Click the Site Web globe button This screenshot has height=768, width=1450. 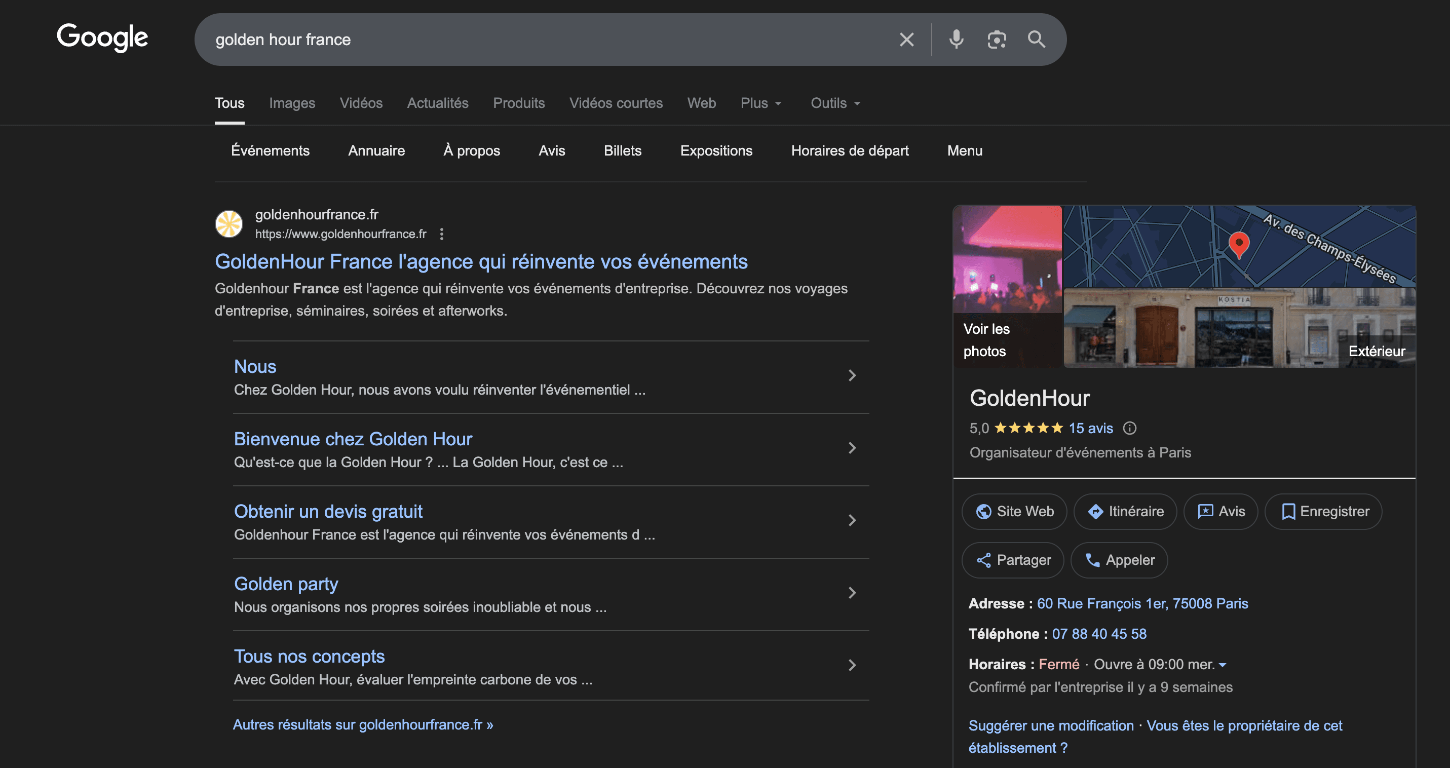coord(1014,512)
